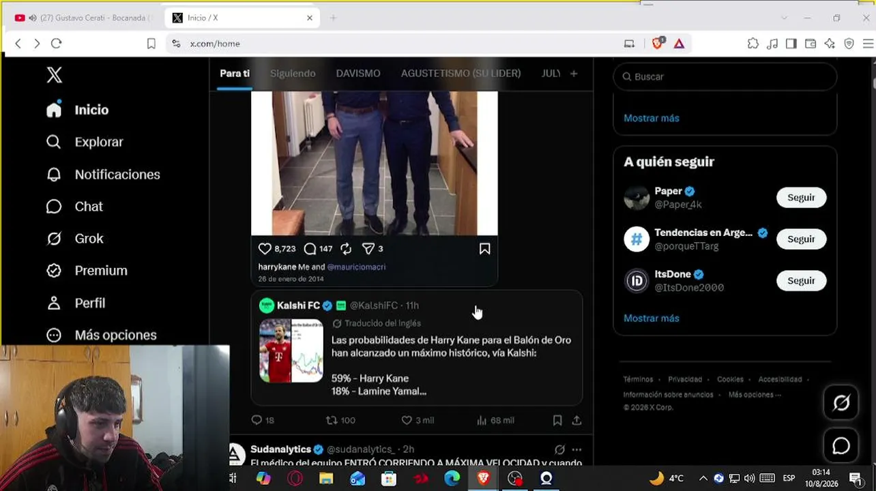Click Mostrar más under A quién seguir
876x491 pixels.
pos(652,318)
